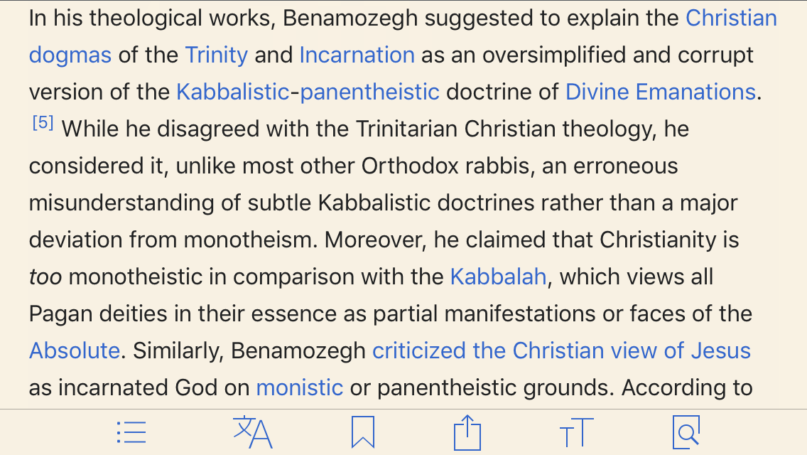Screen dimensions: 807x455
Task: Open the table of contents list icon
Action: tap(131, 432)
